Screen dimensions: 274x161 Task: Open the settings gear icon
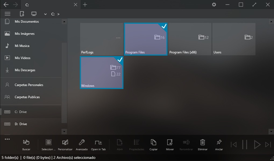214,5
